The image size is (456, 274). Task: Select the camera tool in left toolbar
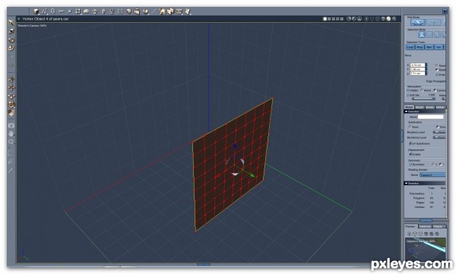[11, 125]
